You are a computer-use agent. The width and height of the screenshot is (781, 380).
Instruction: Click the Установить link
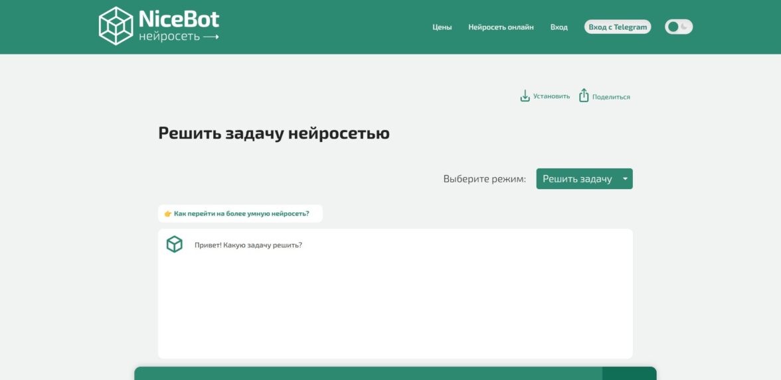(x=551, y=97)
